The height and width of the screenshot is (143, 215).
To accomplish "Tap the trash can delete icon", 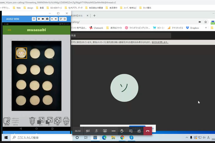I will [x=32, y=121].
